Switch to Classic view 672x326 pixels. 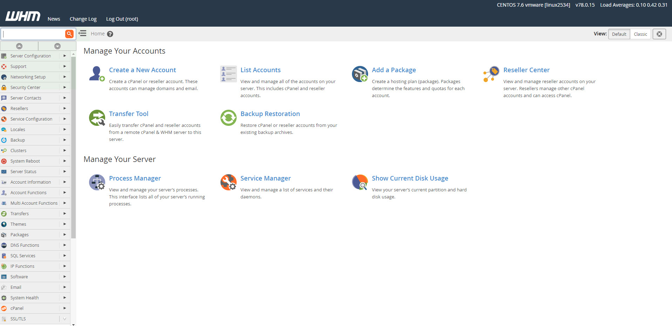[x=640, y=34]
